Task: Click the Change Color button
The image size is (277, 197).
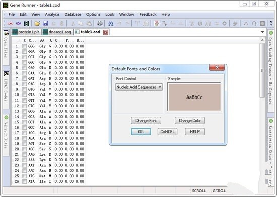Action: [190, 121]
